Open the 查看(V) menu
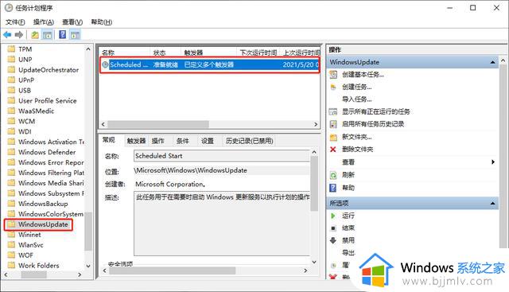This screenshot has height=292, width=509. tap(72, 22)
